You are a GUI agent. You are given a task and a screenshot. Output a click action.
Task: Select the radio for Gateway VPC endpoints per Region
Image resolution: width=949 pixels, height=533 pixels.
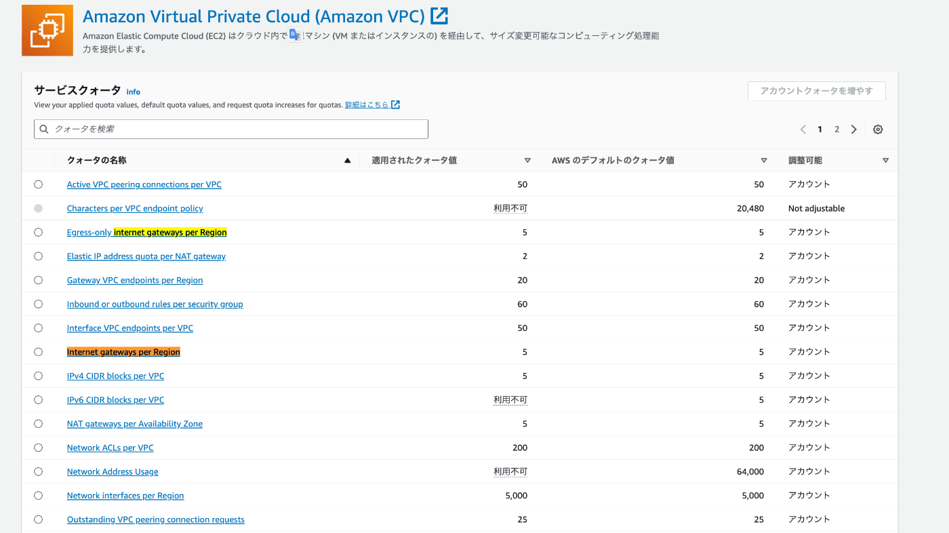point(38,280)
